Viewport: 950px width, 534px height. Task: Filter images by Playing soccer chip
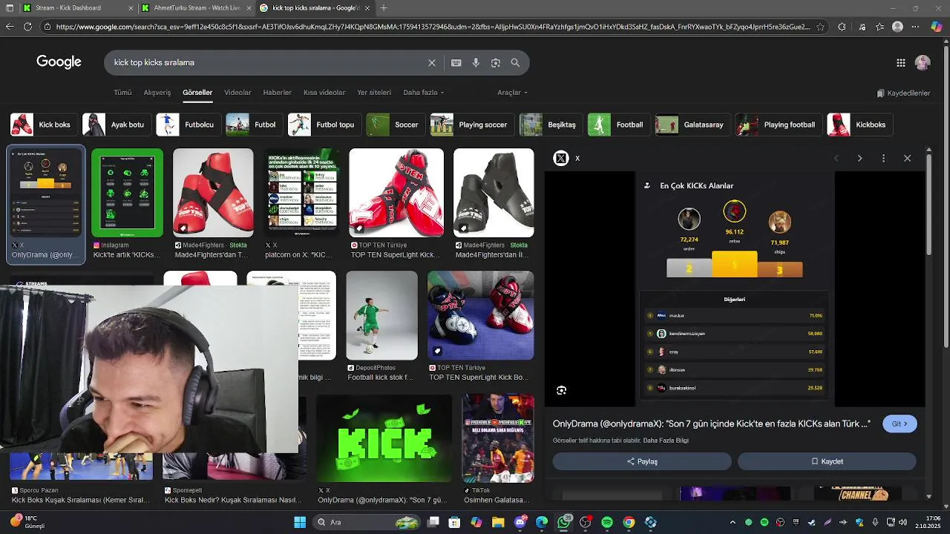(472, 125)
